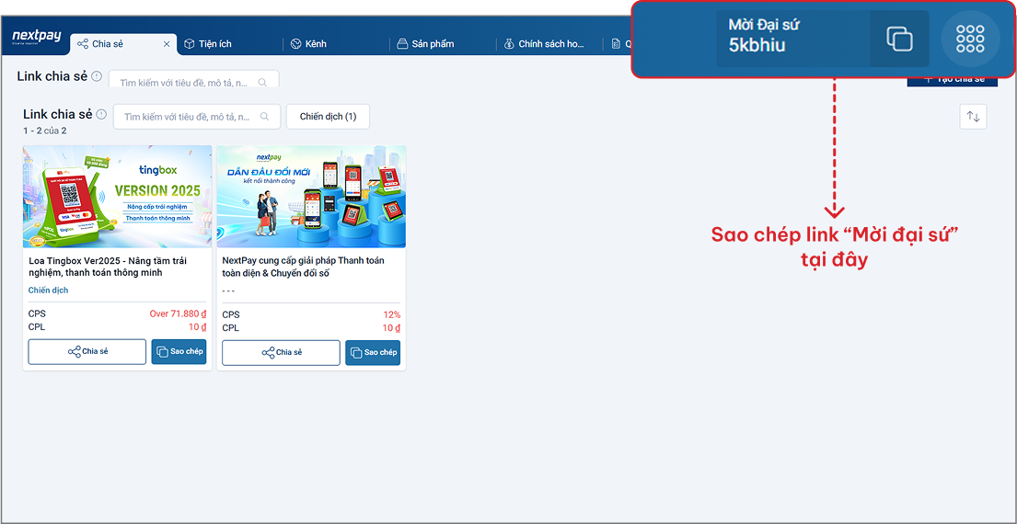Go to the Sản phẩm tab
The height and width of the screenshot is (524, 1017).
[x=425, y=44]
